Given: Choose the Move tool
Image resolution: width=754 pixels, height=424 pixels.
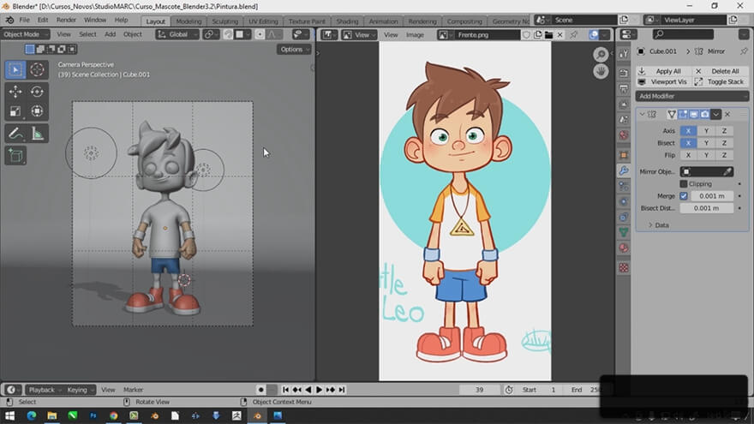Looking at the screenshot, I should point(15,92).
